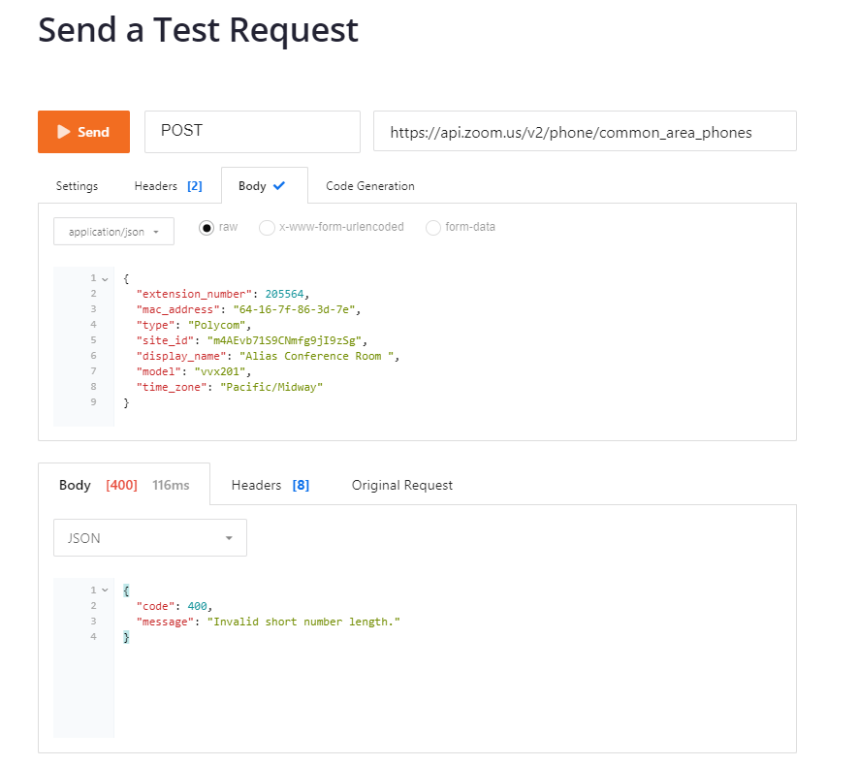Open the application/json content type dropdown
Screen dimensions: 859x766
click(x=113, y=232)
